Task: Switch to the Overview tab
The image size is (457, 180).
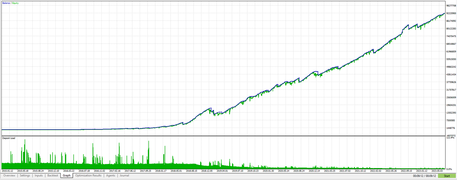Action: coord(9,175)
